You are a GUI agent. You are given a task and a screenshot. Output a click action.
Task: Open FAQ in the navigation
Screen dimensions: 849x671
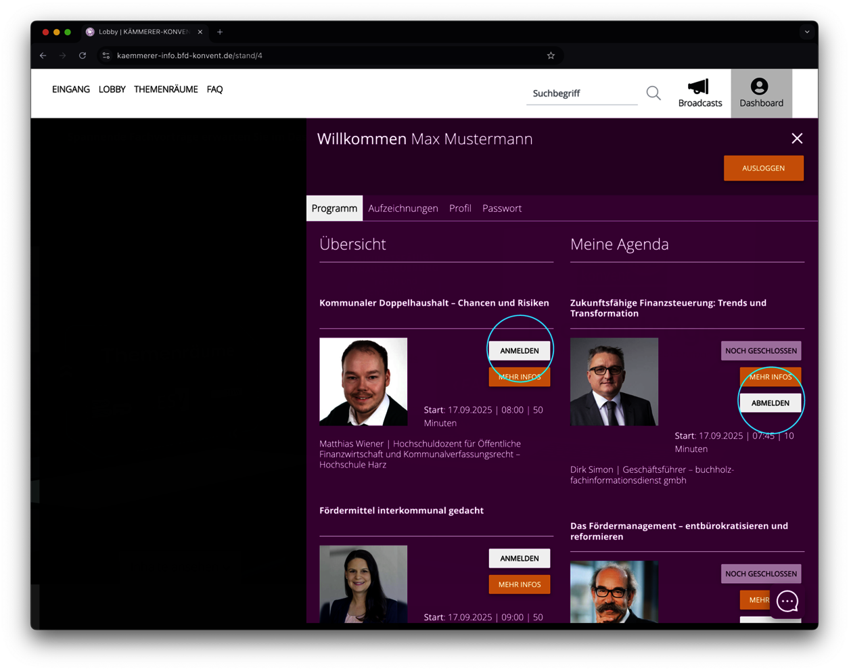tap(214, 89)
